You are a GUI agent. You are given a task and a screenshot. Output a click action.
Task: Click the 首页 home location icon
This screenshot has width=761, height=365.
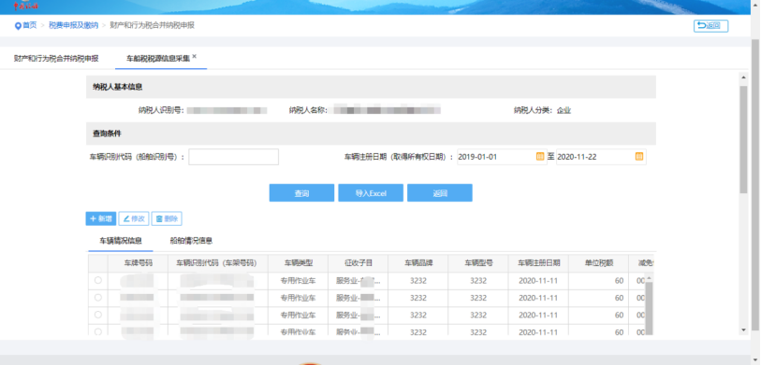pos(18,25)
